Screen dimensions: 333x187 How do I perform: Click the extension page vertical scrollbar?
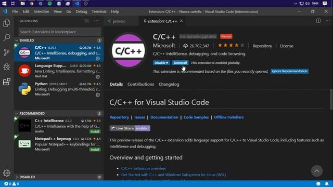click(x=331, y=100)
